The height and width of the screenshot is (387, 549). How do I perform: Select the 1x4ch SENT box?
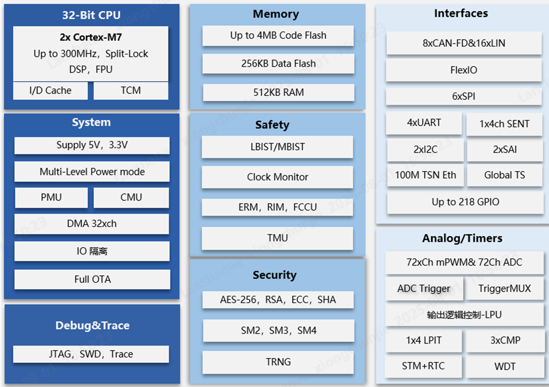(504, 124)
